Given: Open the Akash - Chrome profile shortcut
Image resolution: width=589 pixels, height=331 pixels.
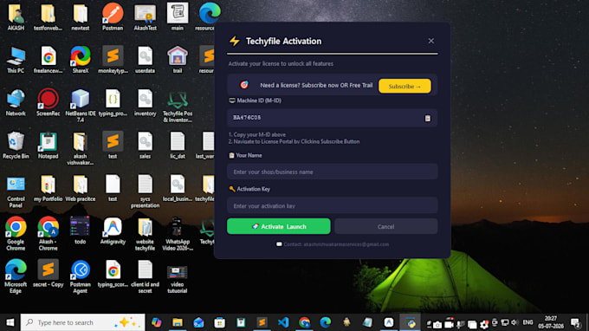Looking at the screenshot, I should click(49, 234).
